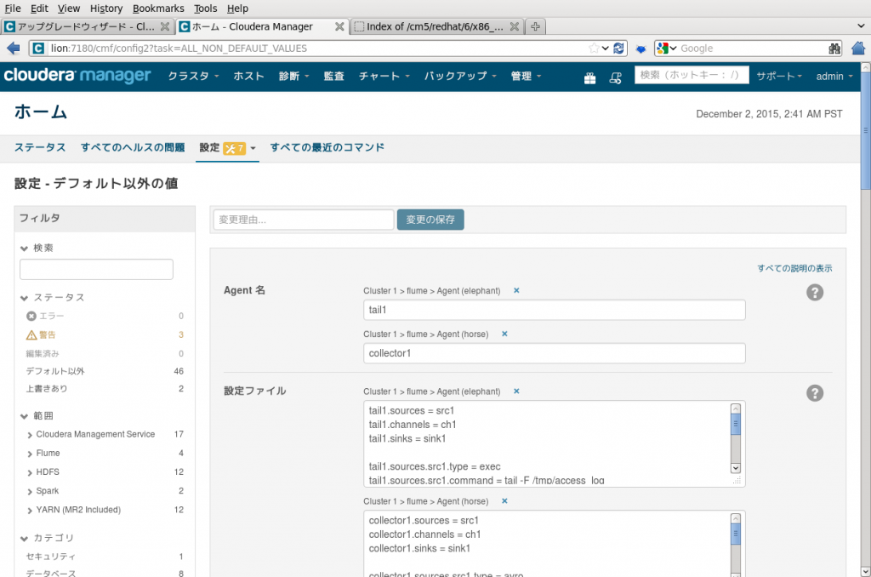
Task: Click the 変更理由 reason input field
Action: click(x=304, y=220)
